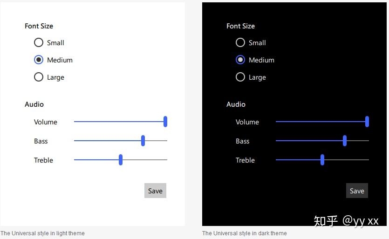Select Large radio button in light theme
Image resolution: width=389 pixels, height=239 pixels.
point(39,77)
